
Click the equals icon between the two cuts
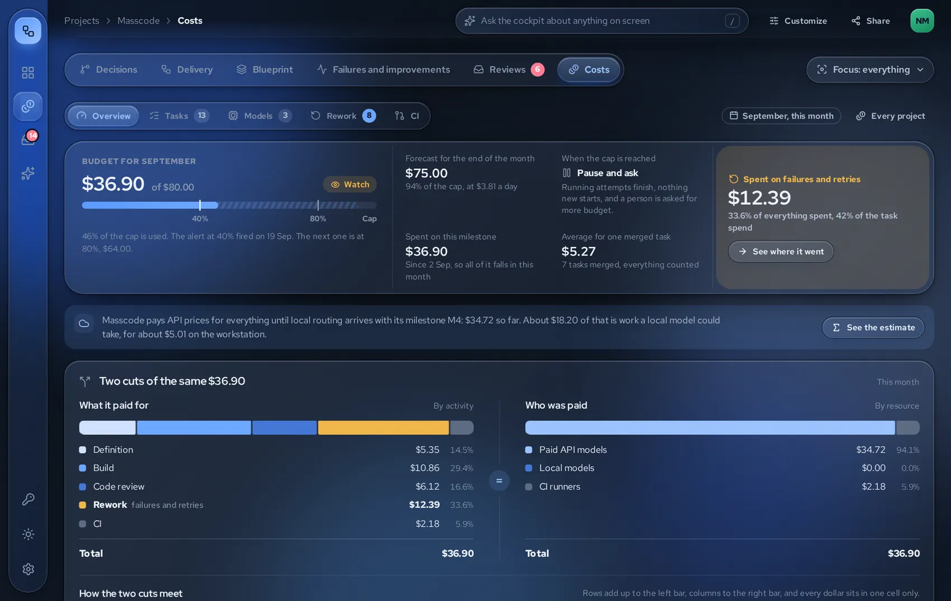coord(499,481)
